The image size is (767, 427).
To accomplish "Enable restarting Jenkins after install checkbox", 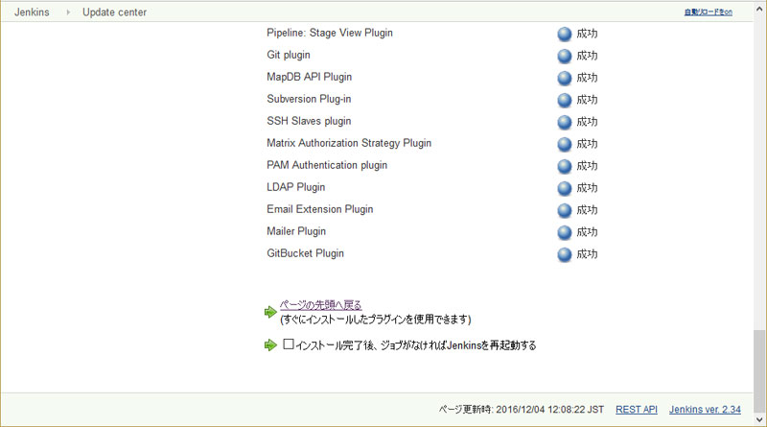I will coord(289,344).
